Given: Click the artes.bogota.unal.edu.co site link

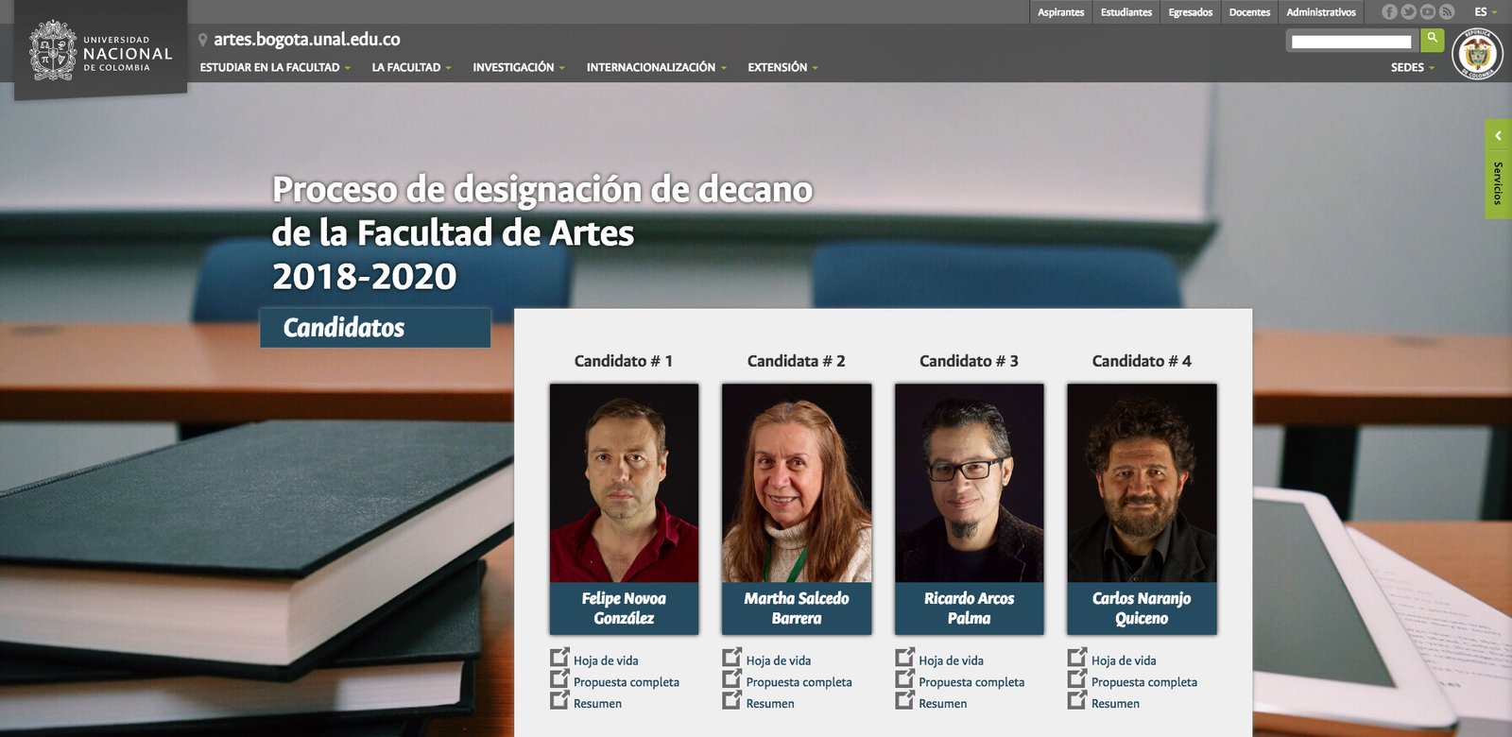Looking at the screenshot, I should (x=307, y=40).
